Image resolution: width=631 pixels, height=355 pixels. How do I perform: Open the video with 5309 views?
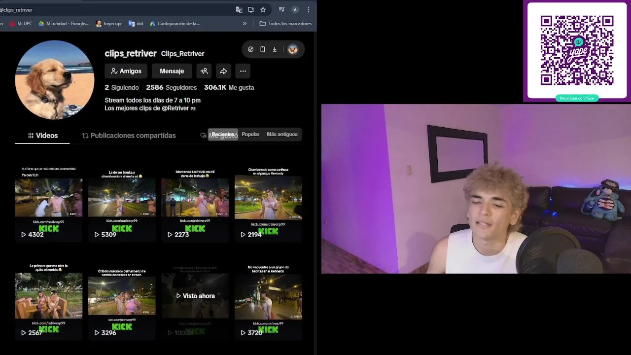(x=122, y=203)
